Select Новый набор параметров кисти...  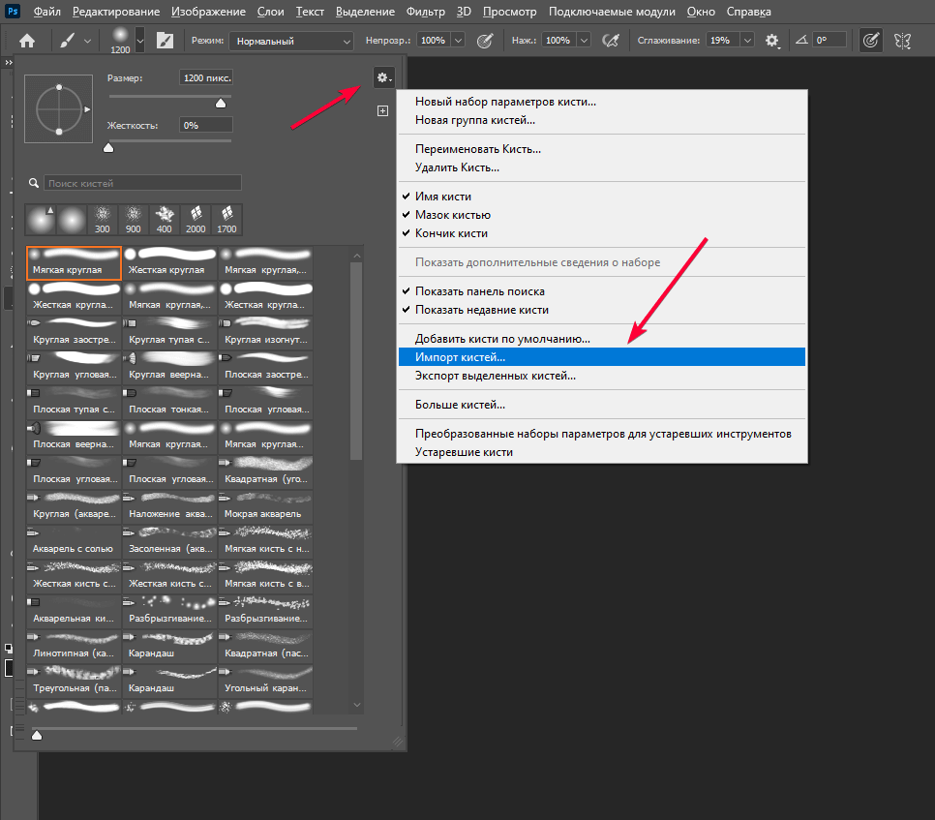point(602,102)
